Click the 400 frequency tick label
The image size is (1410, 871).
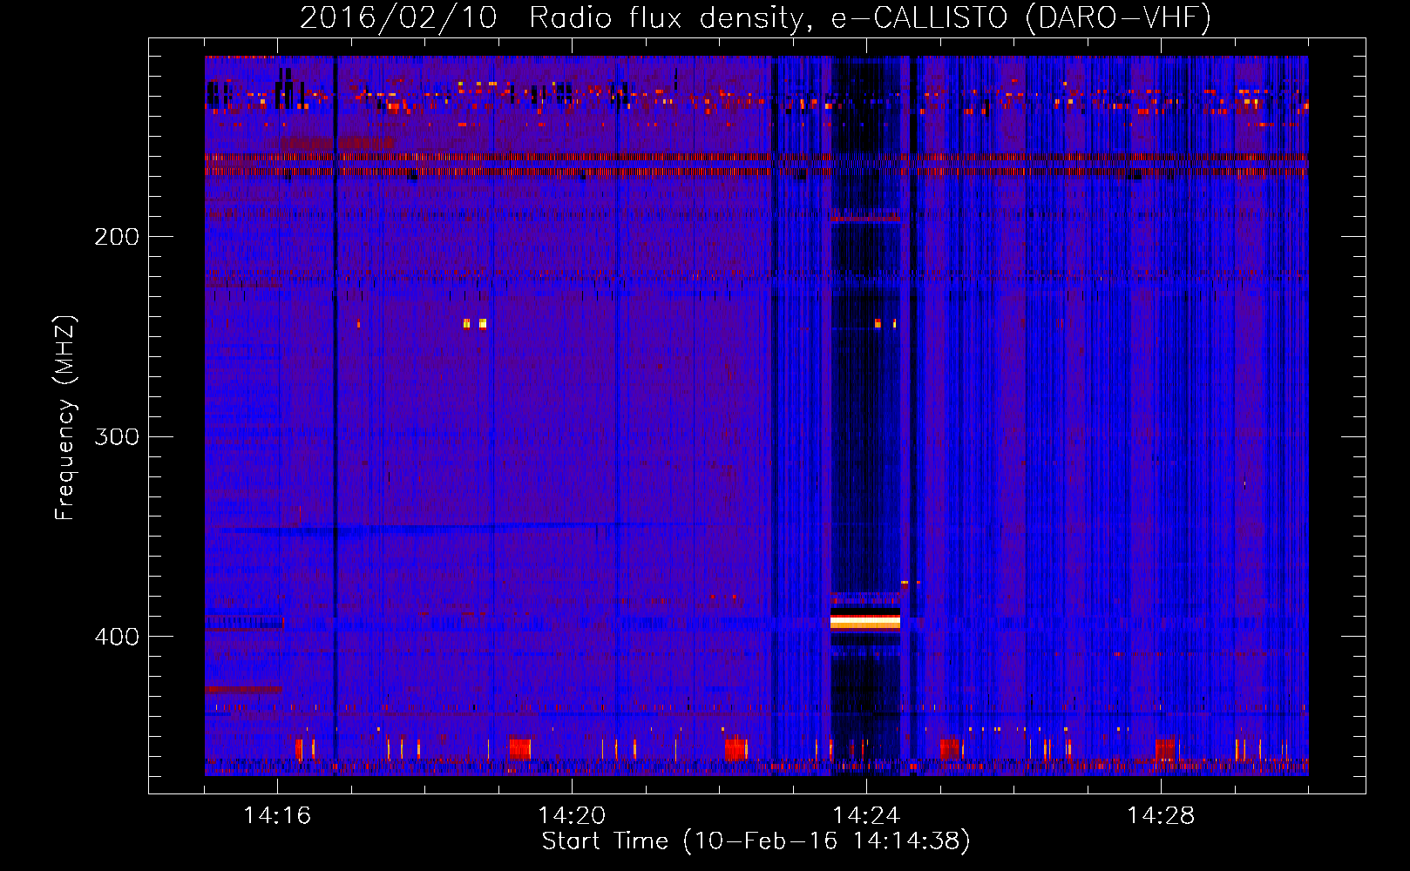[x=117, y=637]
